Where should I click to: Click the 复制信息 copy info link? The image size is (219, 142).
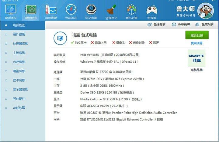[x=197, y=43]
